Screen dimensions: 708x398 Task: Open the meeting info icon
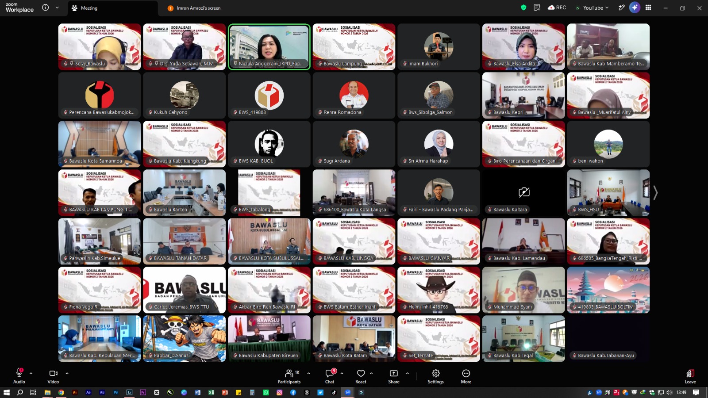[45, 8]
